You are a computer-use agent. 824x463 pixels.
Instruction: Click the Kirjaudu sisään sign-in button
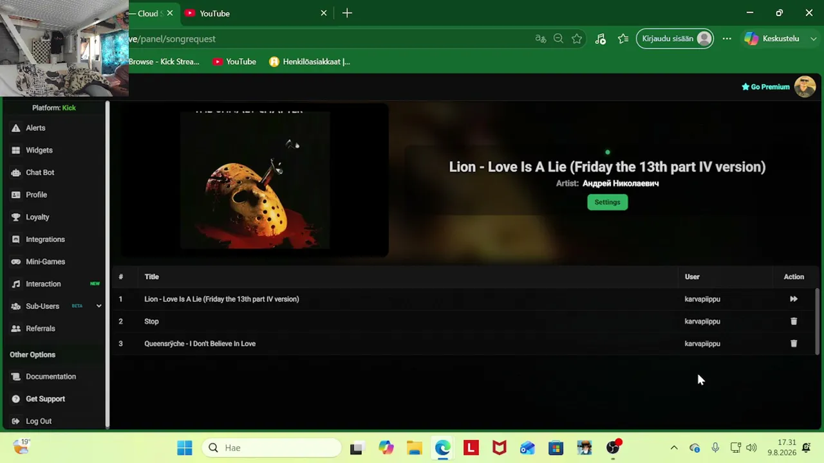675,39
